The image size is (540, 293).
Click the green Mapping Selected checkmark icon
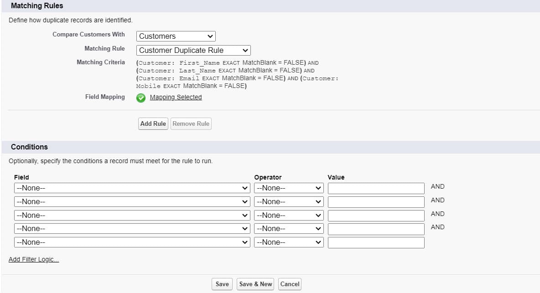[x=141, y=98]
